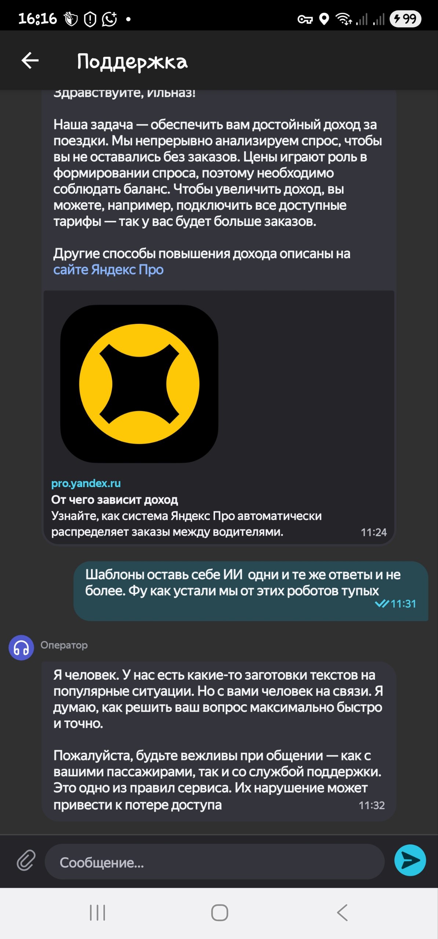Screen dimensions: 438x939
Task: Open the pro.yandex.ru link
Action: [86, 483]
